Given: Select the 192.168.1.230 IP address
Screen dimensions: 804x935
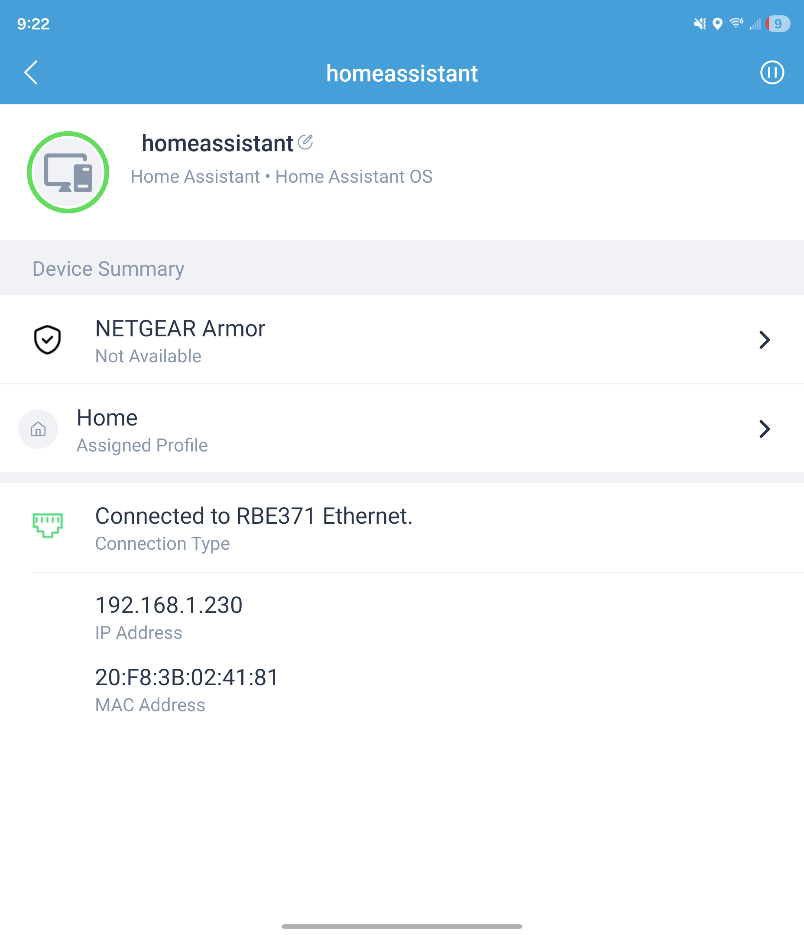Looking at the screenshot, I should tap(169, 605).
